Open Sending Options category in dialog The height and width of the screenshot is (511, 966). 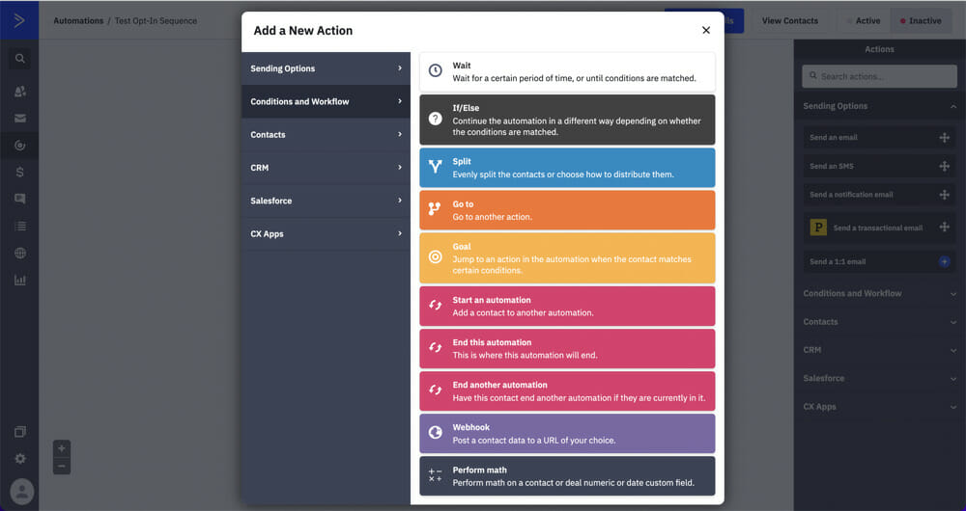tap(326, 68)
